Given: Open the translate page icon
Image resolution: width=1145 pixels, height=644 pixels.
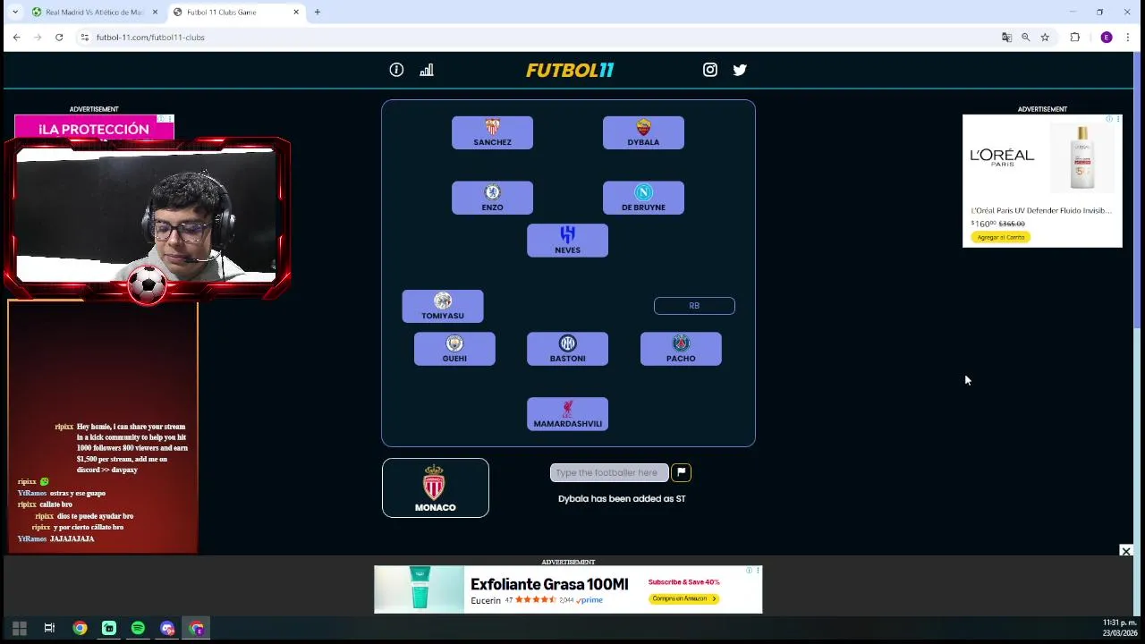Looking at the screenshot, I should point(1006,37).
